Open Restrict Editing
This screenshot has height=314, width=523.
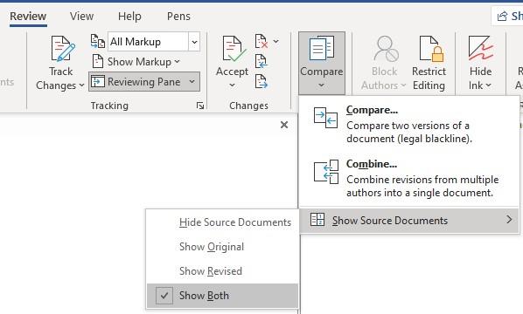point(429,63)
